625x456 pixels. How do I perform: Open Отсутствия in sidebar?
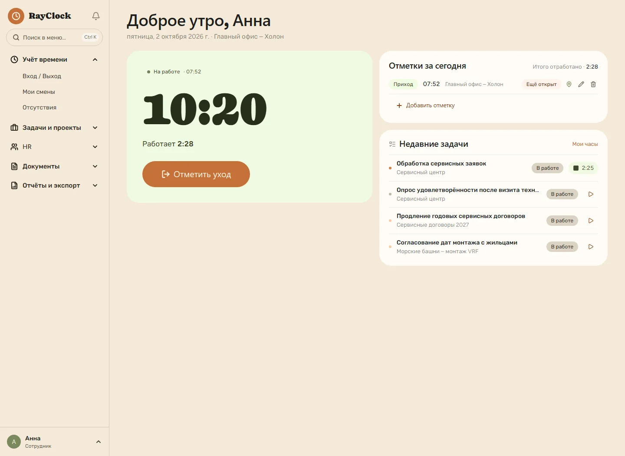tap(39, 107)
